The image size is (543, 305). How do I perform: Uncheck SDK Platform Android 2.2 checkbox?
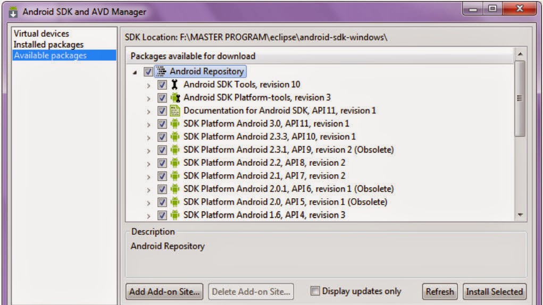click(162, 163)
